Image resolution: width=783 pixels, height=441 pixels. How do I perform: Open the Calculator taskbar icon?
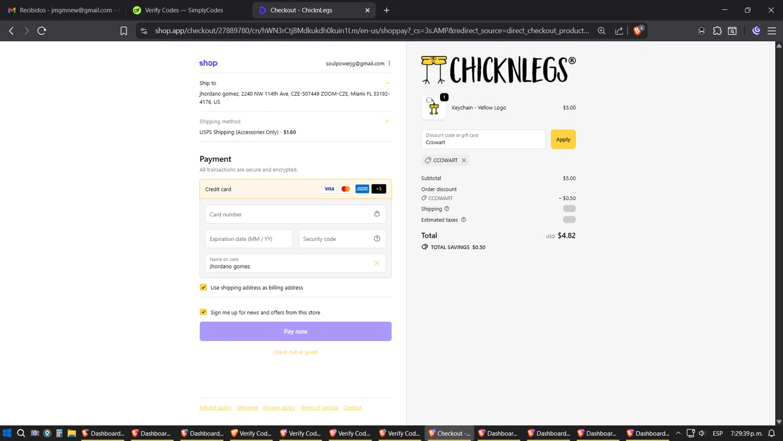pyautogui.click(x=60, y=433)
